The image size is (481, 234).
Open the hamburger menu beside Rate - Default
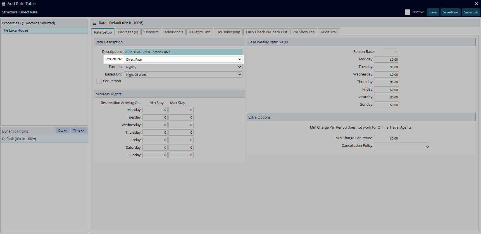click(x=94, y=23)
